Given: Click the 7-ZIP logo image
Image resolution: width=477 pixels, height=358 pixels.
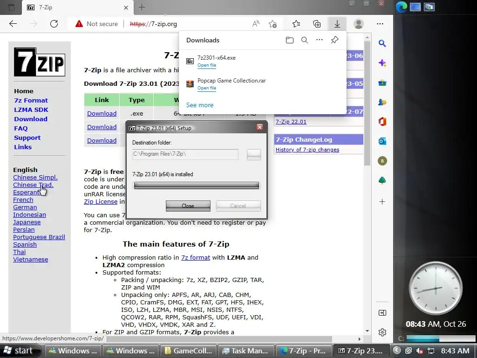Looking at the screenshot, I should click(39, 62).
